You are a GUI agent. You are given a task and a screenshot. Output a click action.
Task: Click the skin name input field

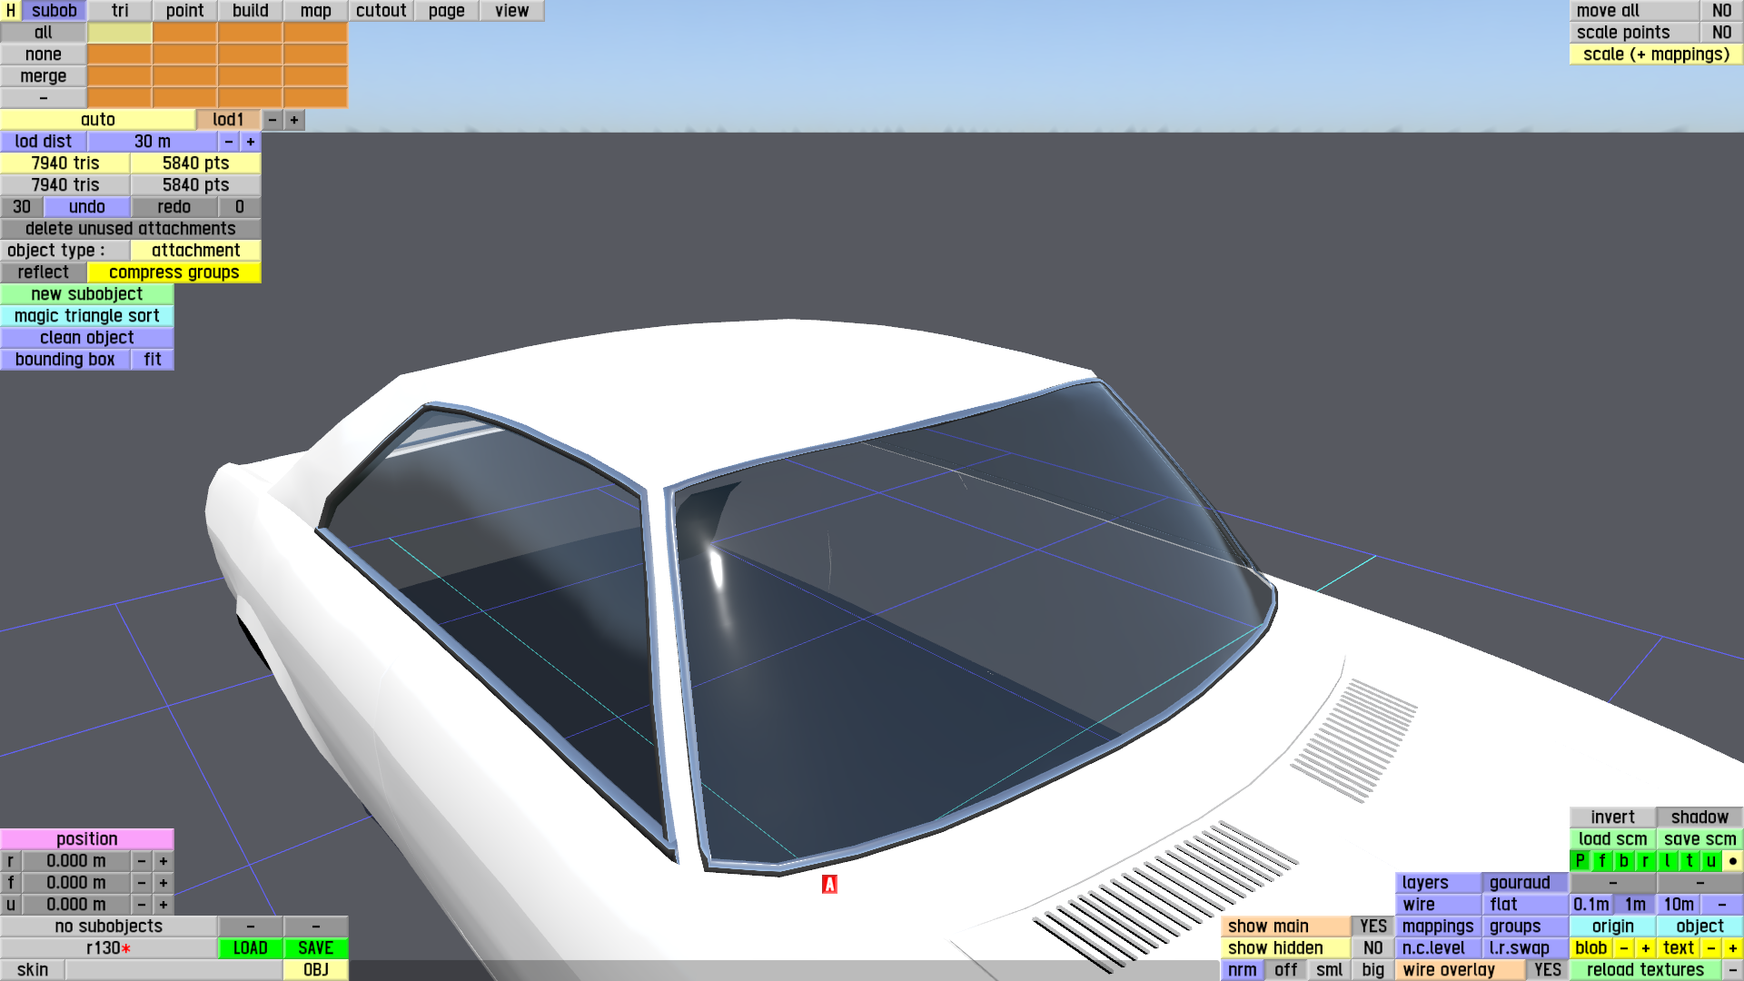coord(173,969)
